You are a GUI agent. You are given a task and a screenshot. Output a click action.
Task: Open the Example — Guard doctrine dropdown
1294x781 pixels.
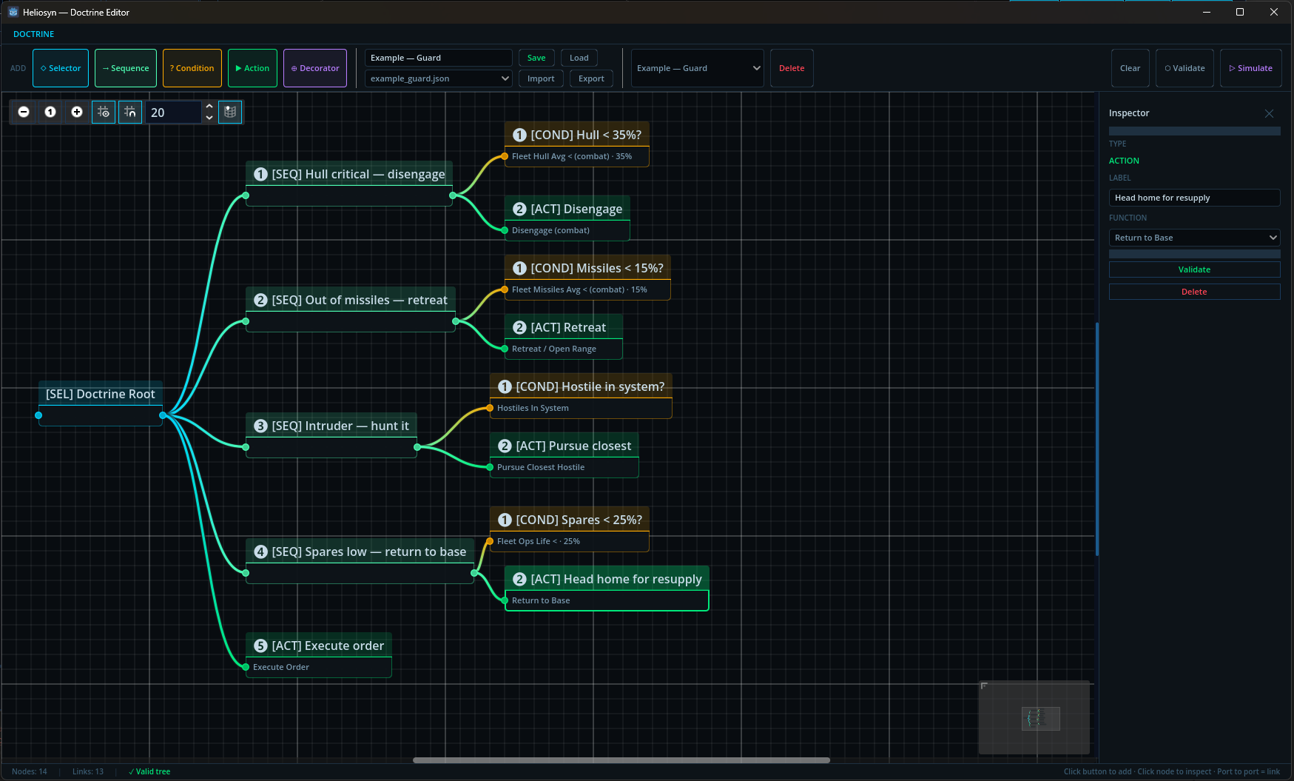click(698, 68)
